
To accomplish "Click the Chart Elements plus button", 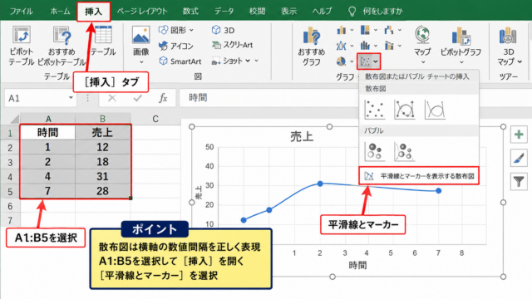I will point(519,135).
